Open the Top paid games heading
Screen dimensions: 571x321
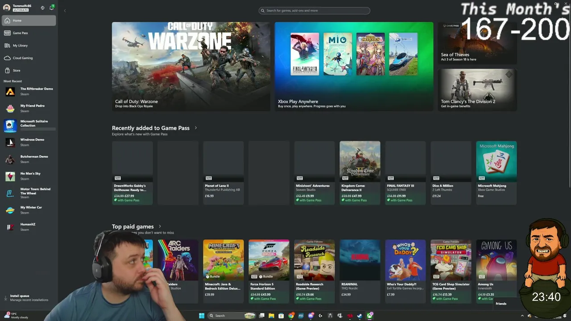pyautogui.click(x=132, y=226)
